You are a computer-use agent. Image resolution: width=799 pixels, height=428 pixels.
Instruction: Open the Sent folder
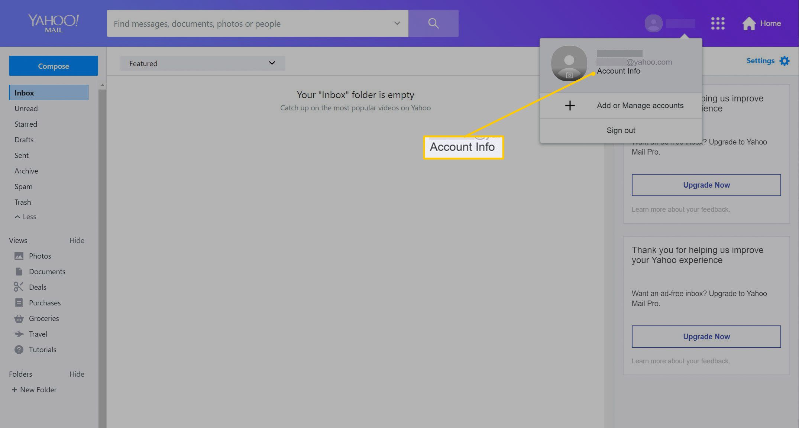22,155
